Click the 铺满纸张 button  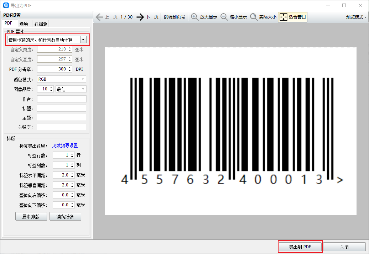coord(65,216)
